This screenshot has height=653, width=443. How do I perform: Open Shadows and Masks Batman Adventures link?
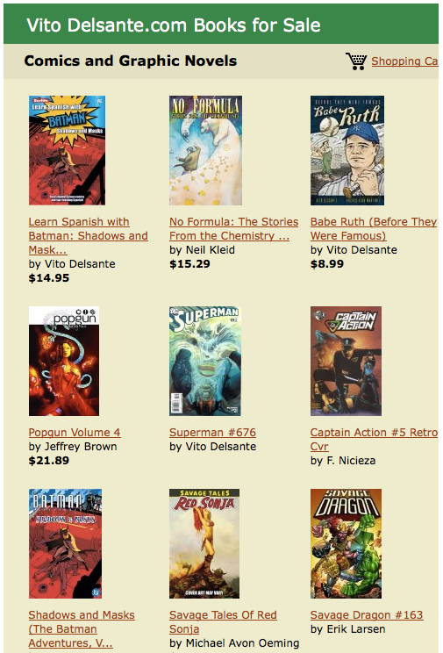point(82,628)
